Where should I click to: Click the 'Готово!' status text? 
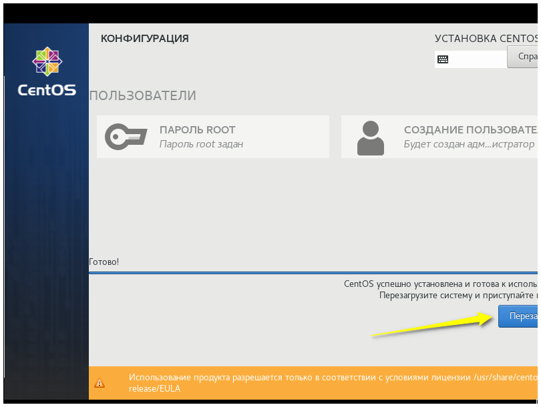coord(104,262)
